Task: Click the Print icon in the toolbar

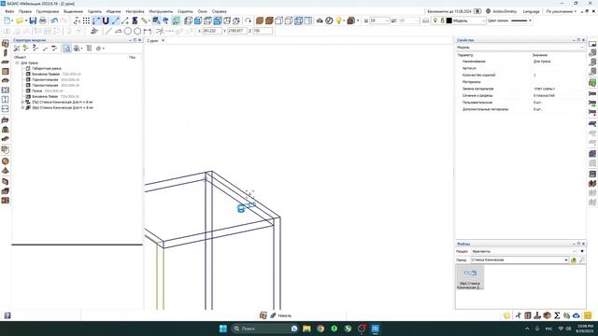Action: [x=43, y=21]
